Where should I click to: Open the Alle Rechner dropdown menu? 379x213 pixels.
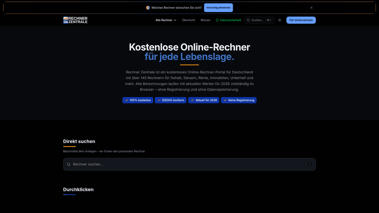(x=166, y=20)
